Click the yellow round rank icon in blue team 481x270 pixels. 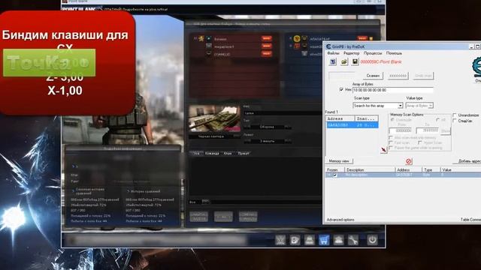pos(297,38)
